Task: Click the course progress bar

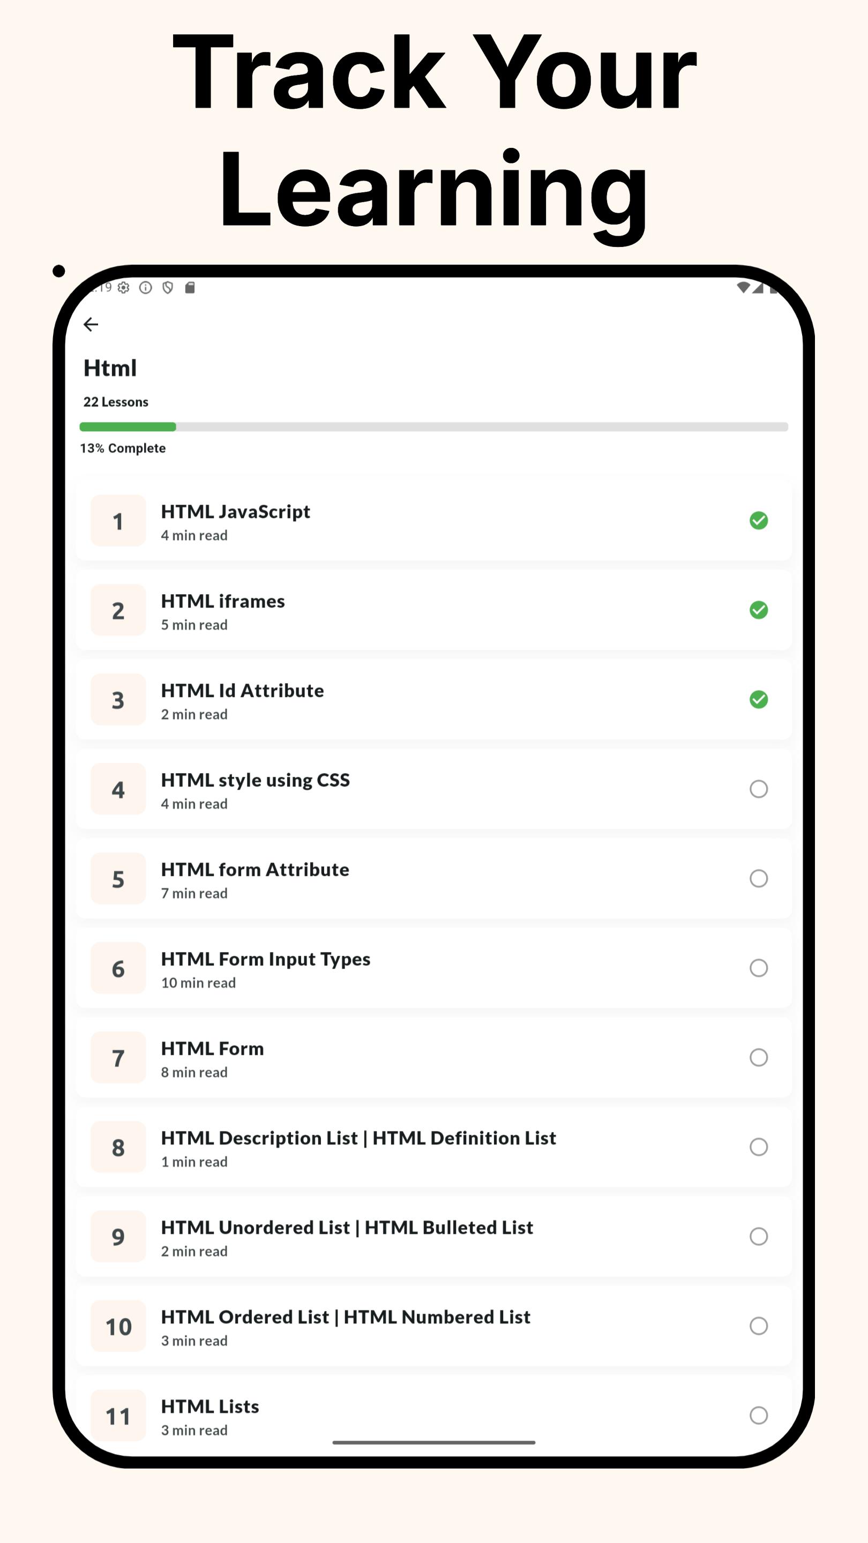Action: pyautogui.click(x=433, y=427)
